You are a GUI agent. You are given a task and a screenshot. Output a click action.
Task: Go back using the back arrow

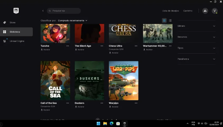43,11
